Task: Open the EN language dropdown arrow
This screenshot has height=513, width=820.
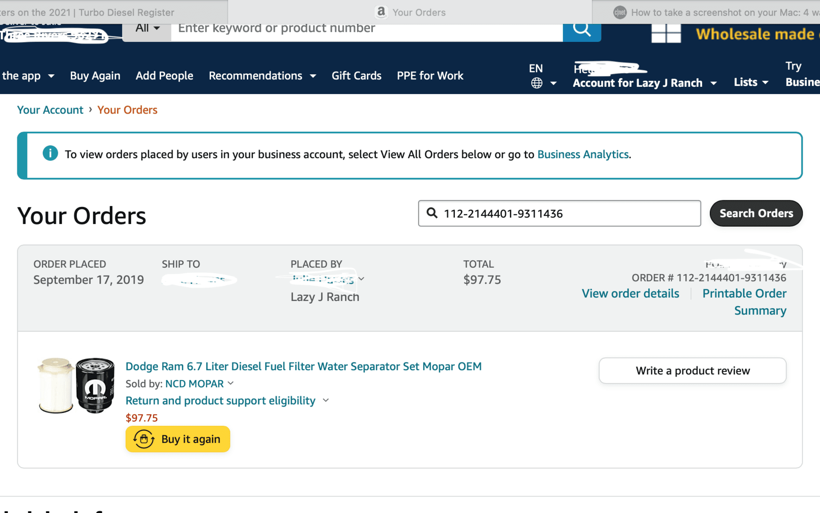Action: (x=553, y=83)
